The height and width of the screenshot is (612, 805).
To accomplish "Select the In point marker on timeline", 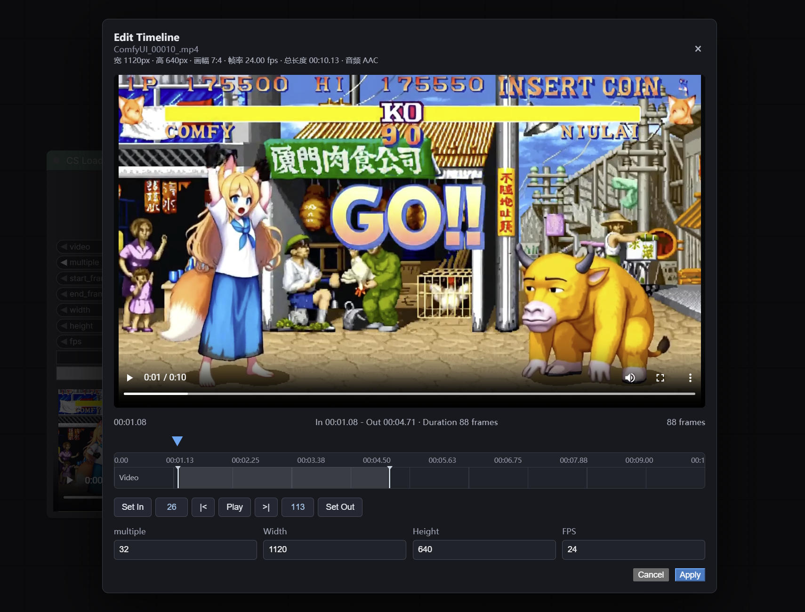I will click(x=178, y=477).
